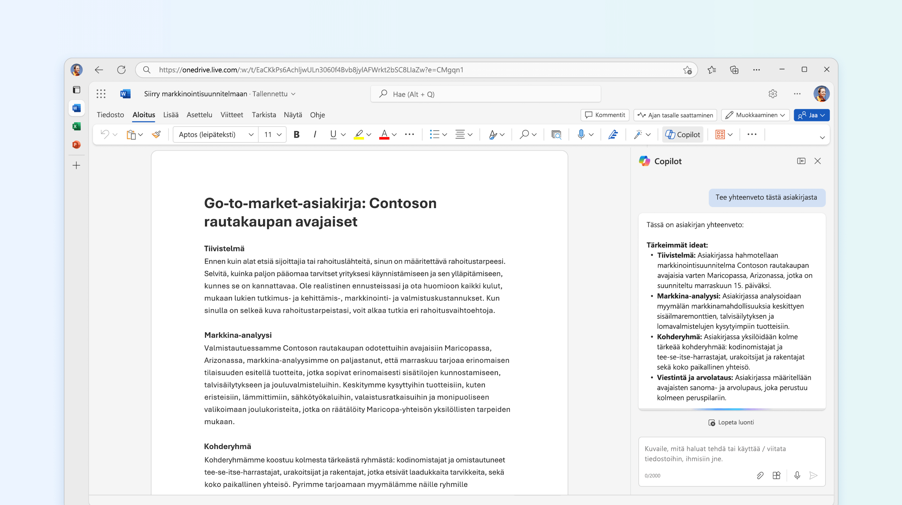Open the font name dropdown Aptos
This screenshot has width=902, height=505.
coord(216,135)
